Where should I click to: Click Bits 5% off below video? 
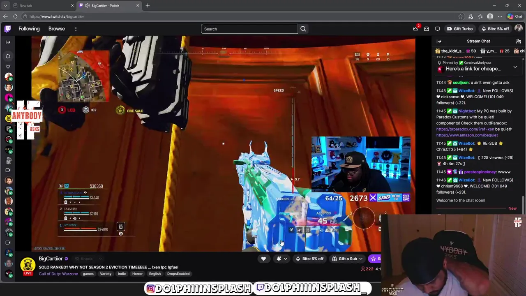[309, 259]
